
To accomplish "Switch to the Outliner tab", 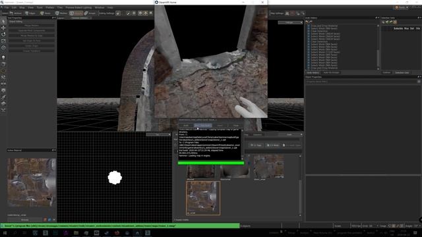I will pos(386,72).
